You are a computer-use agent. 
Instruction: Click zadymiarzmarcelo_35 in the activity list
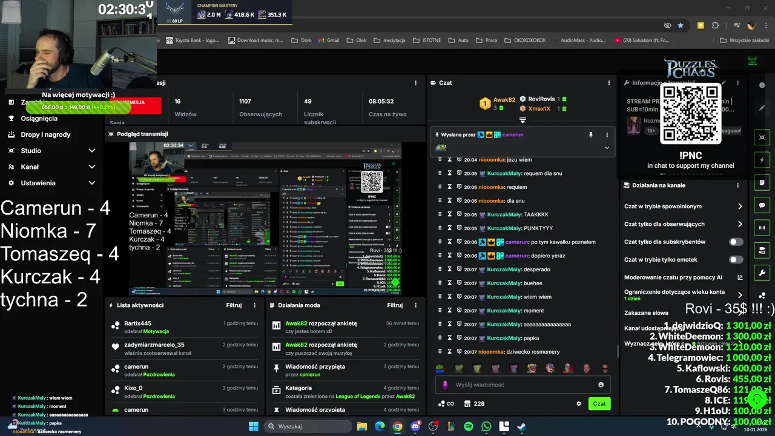[x=154, y=345]
